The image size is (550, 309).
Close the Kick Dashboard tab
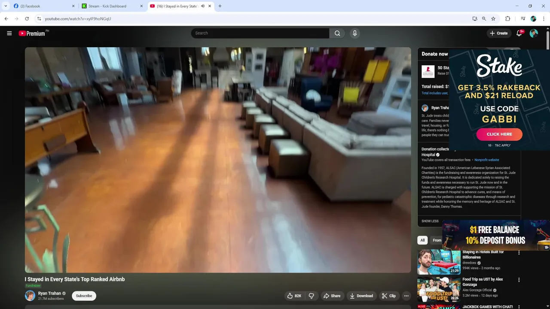[141, 6]
